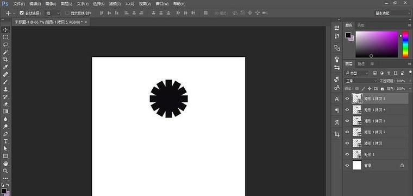
Task: Select the Gradient tool
Action: (5, 112)
